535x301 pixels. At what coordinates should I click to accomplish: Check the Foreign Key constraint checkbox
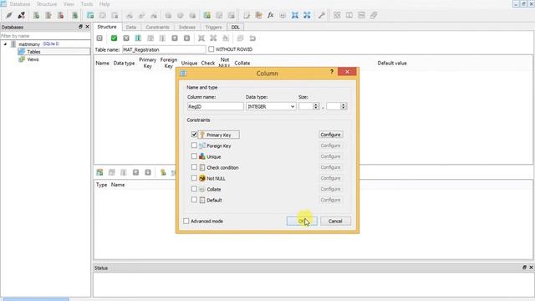click(194, 145)
